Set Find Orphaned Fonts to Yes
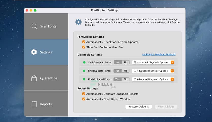Screen dimensions: 212x122 [x=117, y=79]
